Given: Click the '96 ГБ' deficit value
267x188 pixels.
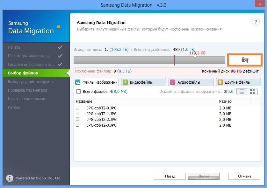Looking at the screenshot, I should click(236, 71).
